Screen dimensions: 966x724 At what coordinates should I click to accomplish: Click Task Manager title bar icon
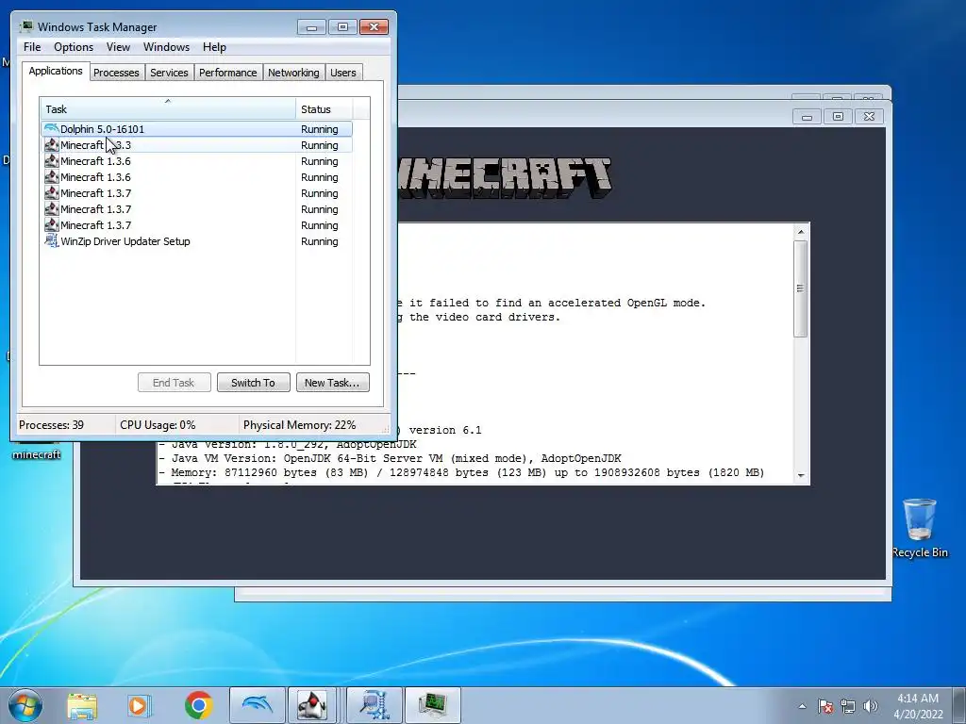pos(25,26)
